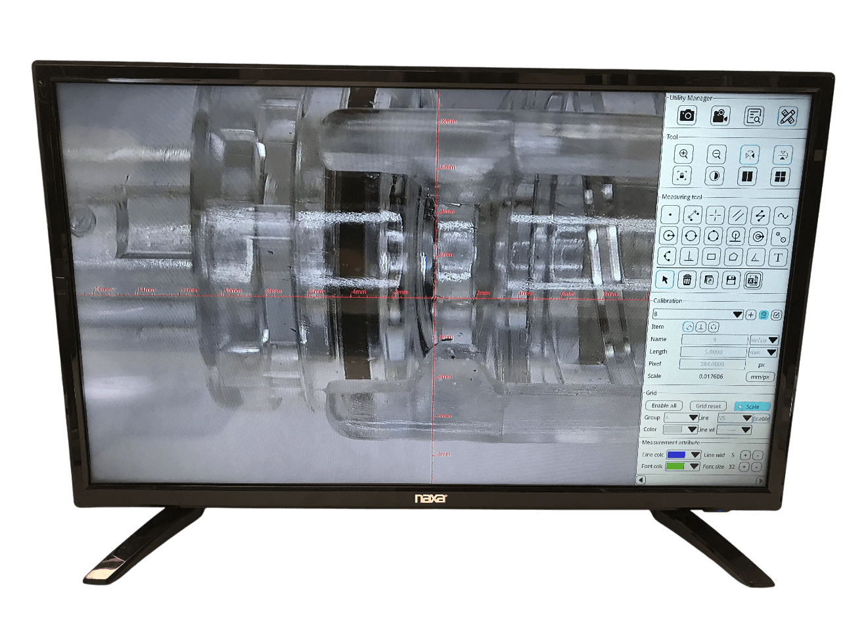Click the zoom in magnifier tool
Viewport: 841px width, 631px height.
(x=683, y=154)
